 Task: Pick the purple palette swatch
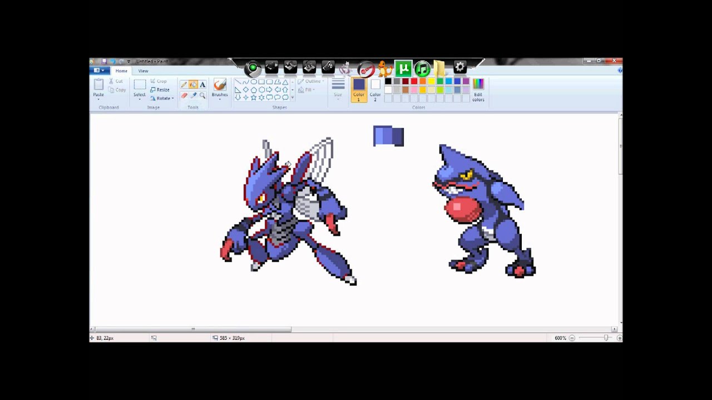click(466, 81)
